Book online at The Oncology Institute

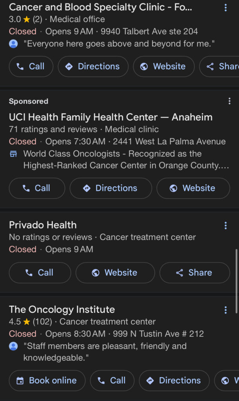tap(47, 381)
